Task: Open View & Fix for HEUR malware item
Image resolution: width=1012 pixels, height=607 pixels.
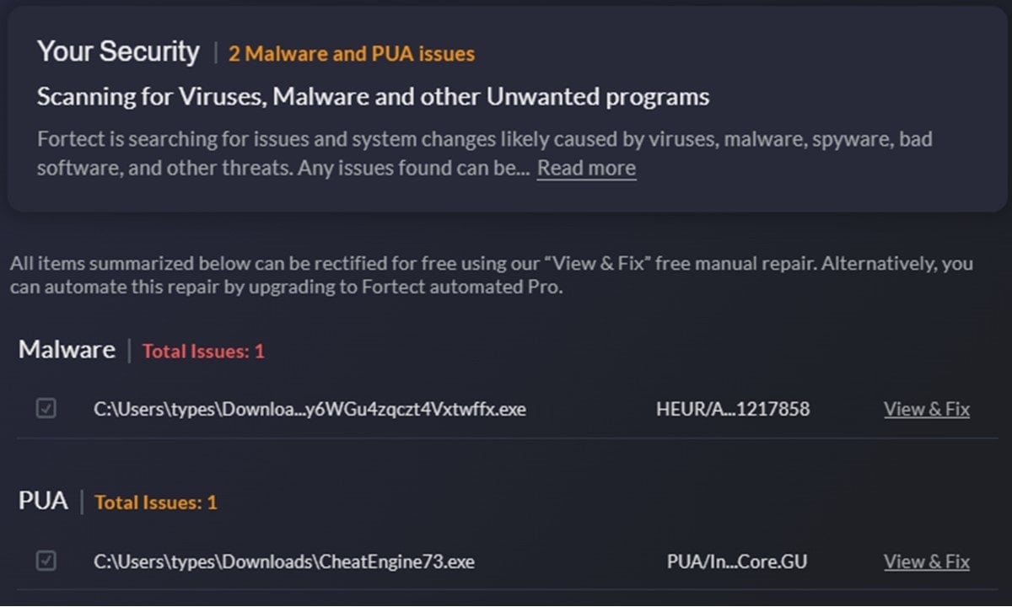Action: 927,410
